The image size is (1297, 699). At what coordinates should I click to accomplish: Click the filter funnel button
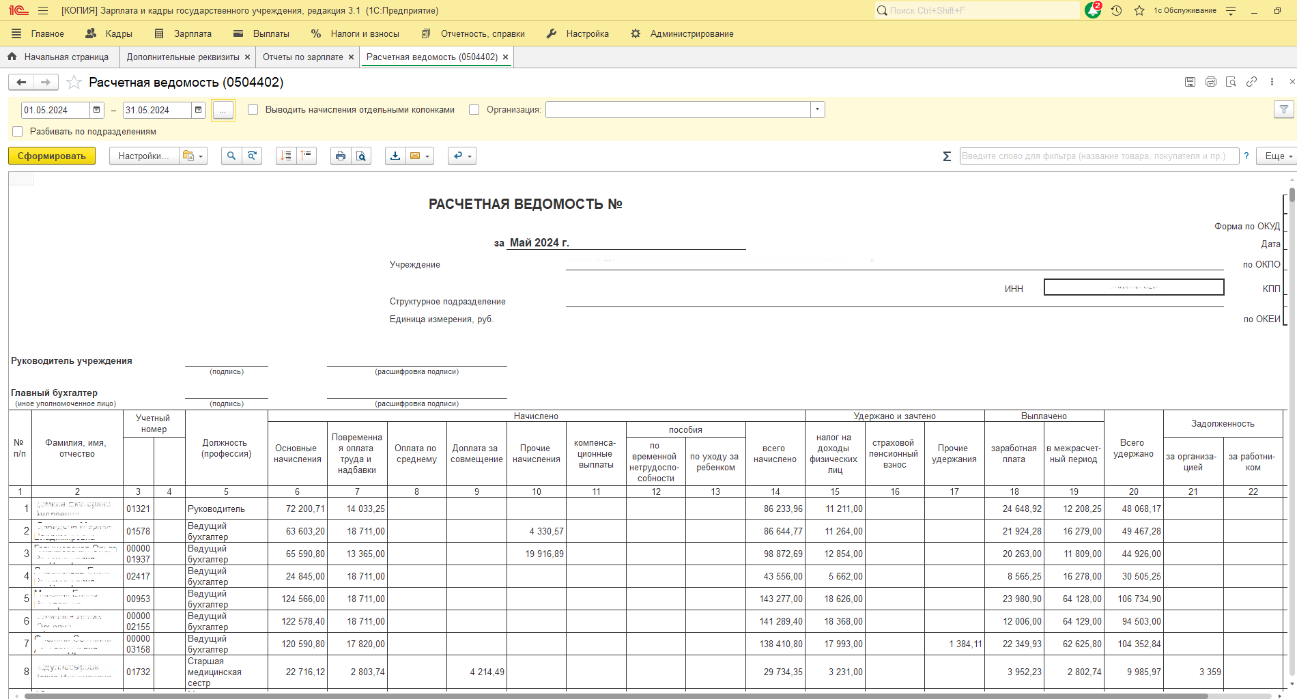click(1283, 109)
